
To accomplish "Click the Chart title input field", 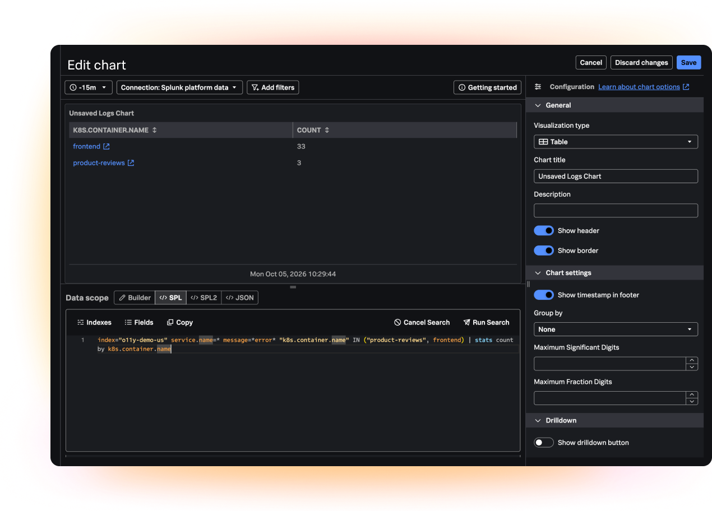I will click(x=616, y=176).
